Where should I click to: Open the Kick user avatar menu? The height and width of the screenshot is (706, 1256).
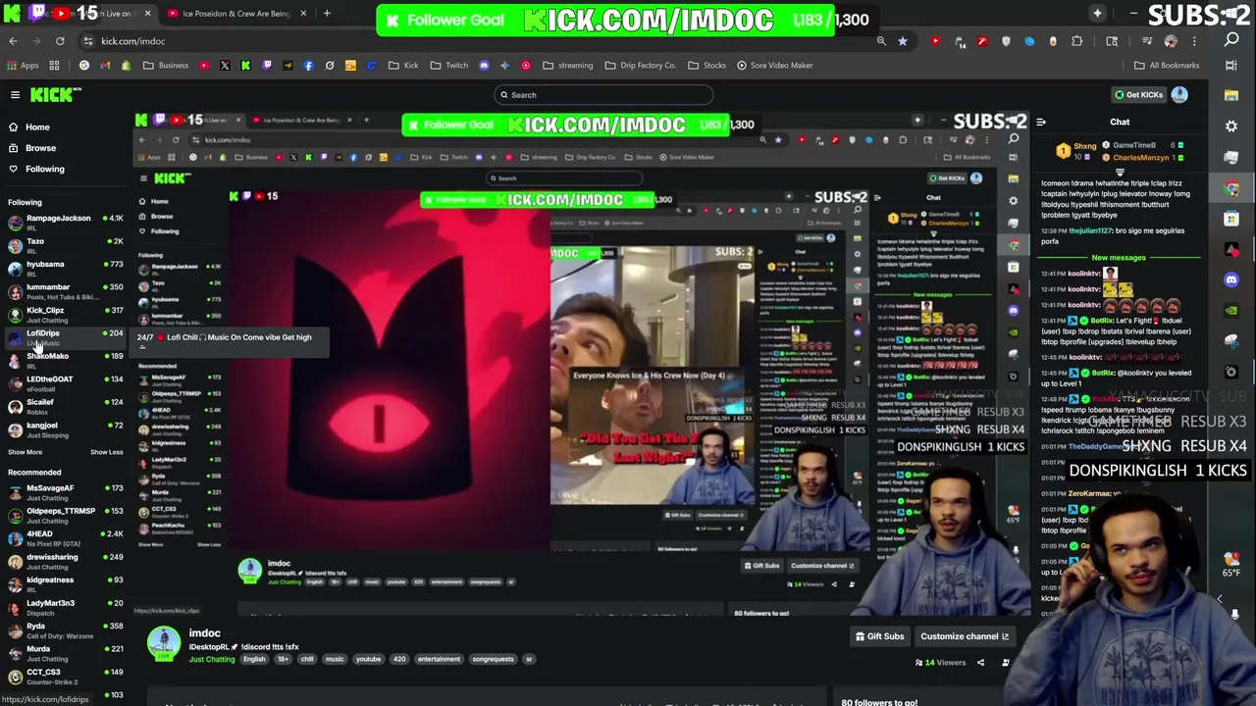point(1179,94)
